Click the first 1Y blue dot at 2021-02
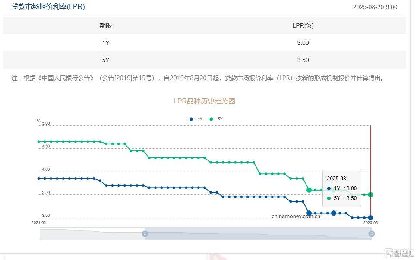The width and height of the screenshot is (417, 260). click(x=39, y=179)
